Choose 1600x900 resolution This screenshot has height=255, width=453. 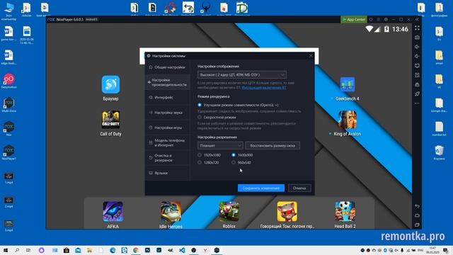point(234,155)
